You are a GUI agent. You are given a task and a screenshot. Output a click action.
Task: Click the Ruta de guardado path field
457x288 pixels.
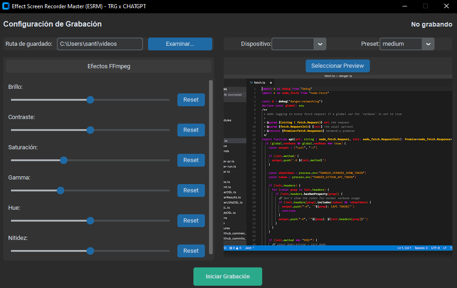pos(99,44)
